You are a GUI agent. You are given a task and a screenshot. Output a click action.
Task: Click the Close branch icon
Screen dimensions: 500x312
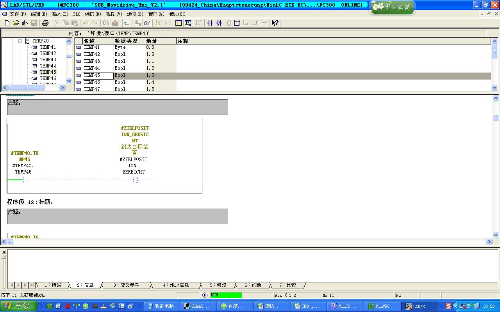point(255,23)
